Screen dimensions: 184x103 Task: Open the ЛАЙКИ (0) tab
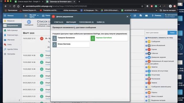point(100,22)
